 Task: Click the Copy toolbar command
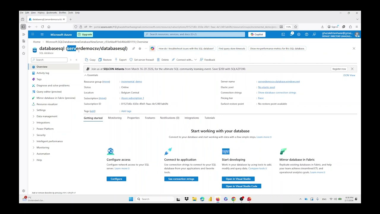click(90, 60)
